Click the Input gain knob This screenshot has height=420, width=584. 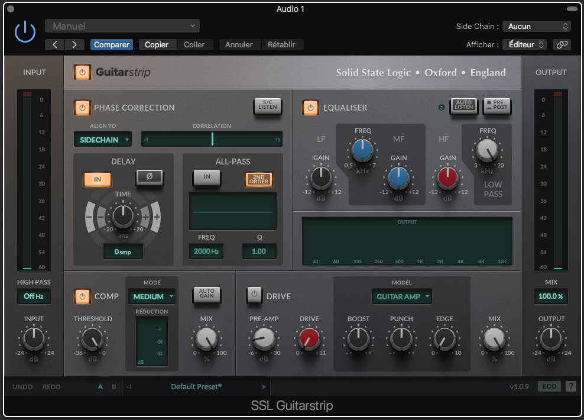(x=34, y=338)
